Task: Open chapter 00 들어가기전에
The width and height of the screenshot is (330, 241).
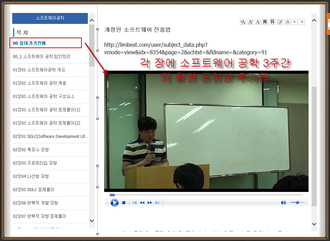Action: point(46,43)
